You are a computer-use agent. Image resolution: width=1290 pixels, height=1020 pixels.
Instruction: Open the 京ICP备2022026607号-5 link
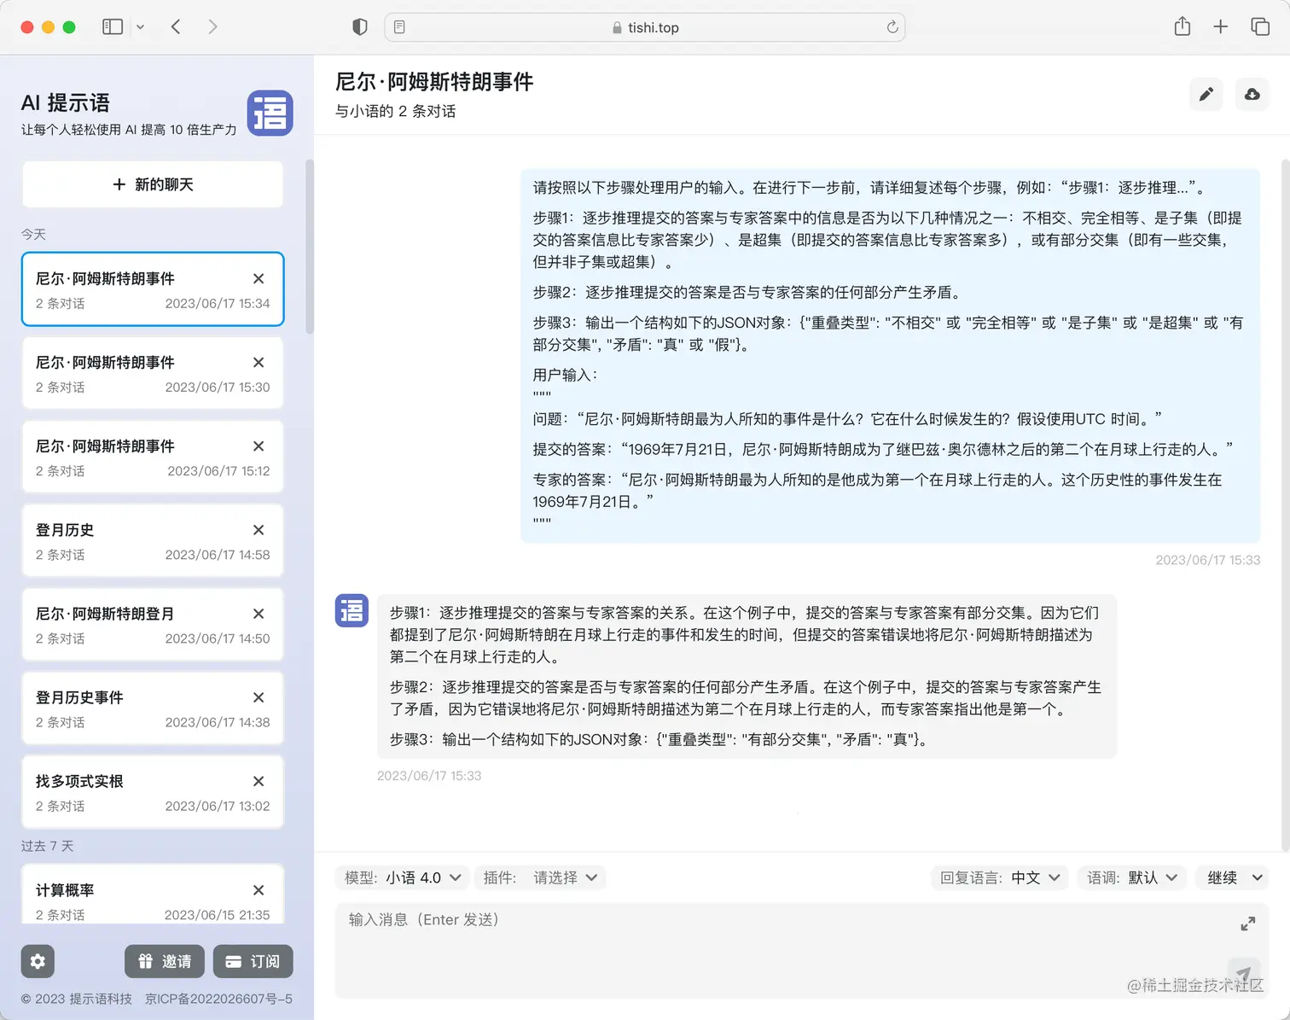coord(218,999)
